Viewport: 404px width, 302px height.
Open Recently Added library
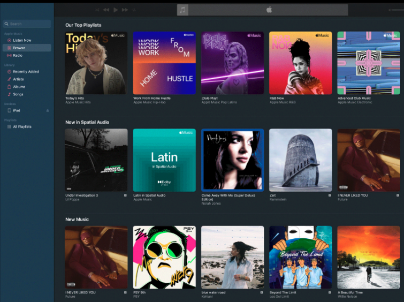click(x=27, y=72)
